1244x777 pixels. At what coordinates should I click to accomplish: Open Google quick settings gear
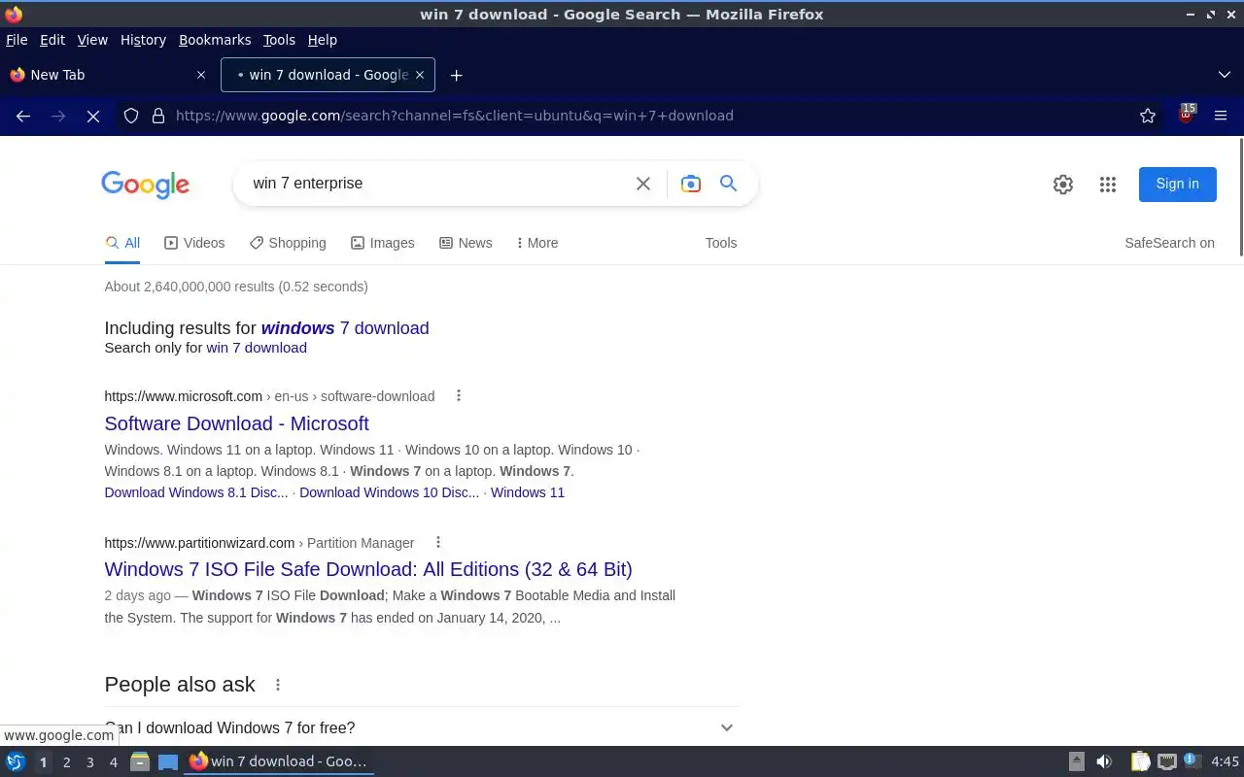point(1063,185)
